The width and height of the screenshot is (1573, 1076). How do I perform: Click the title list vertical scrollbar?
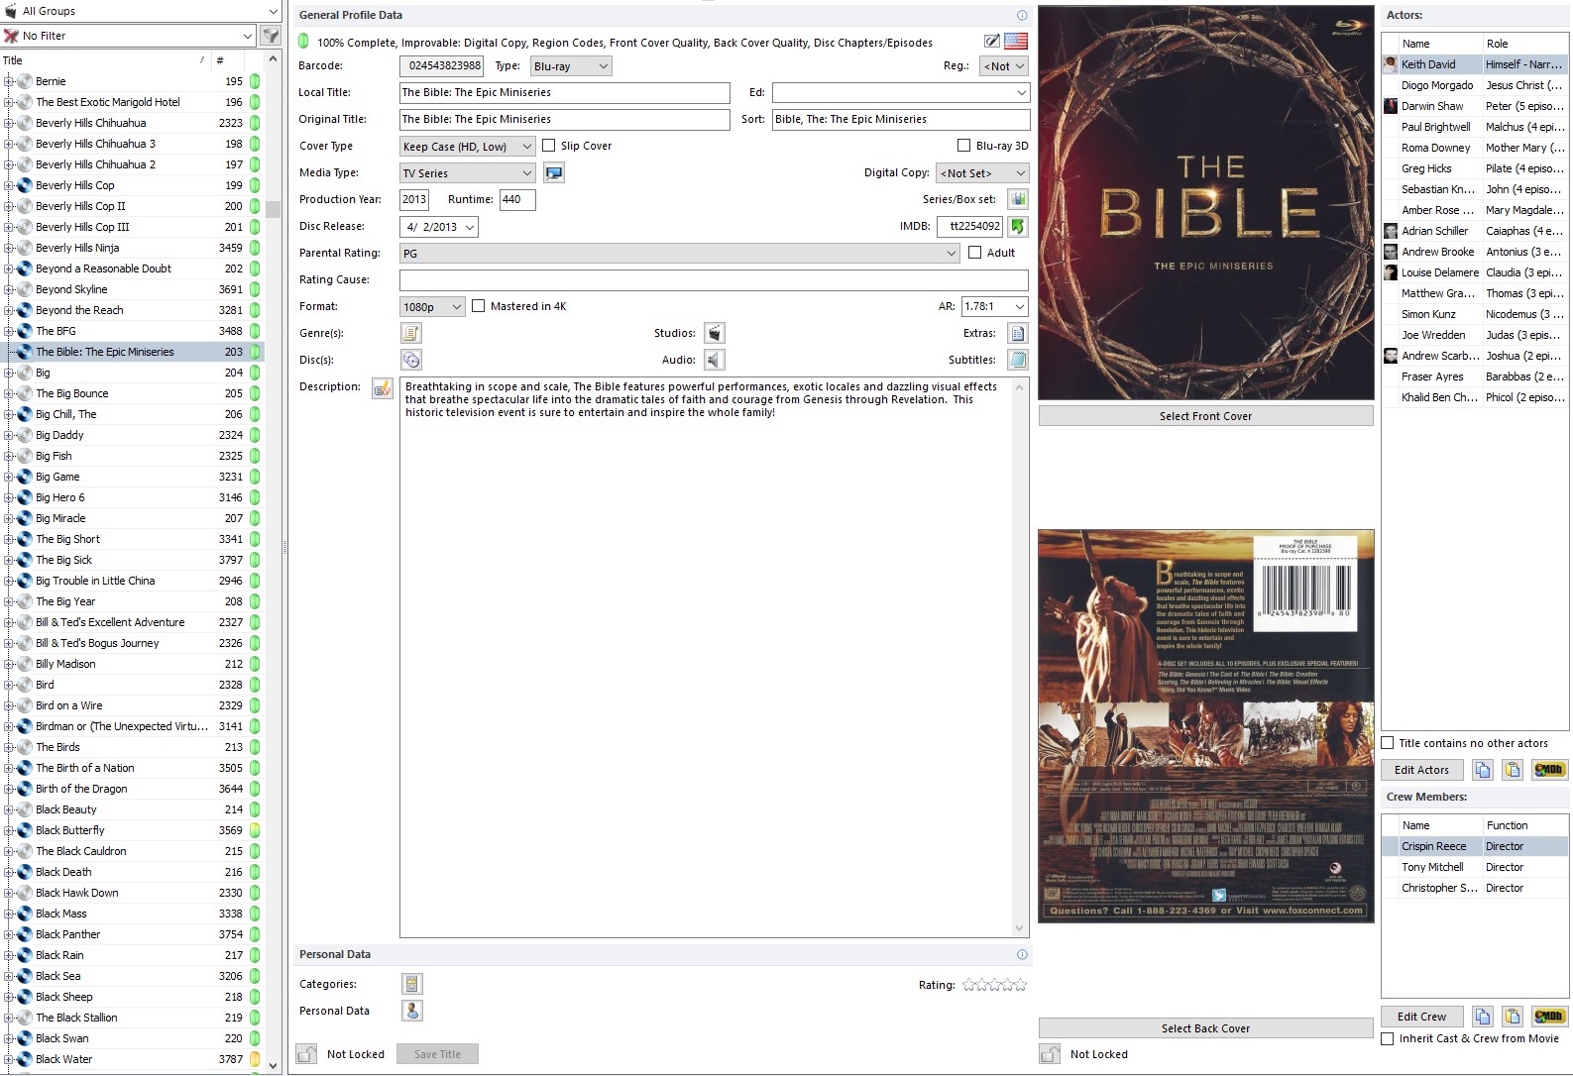273,565
